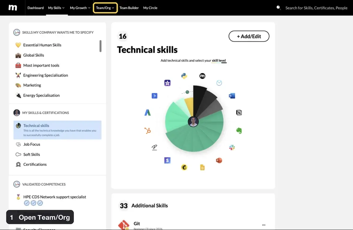This screenshot has height=230, width=353.
Task: Click the 'm' logo in top-left corner
Action: click(13, 8)
